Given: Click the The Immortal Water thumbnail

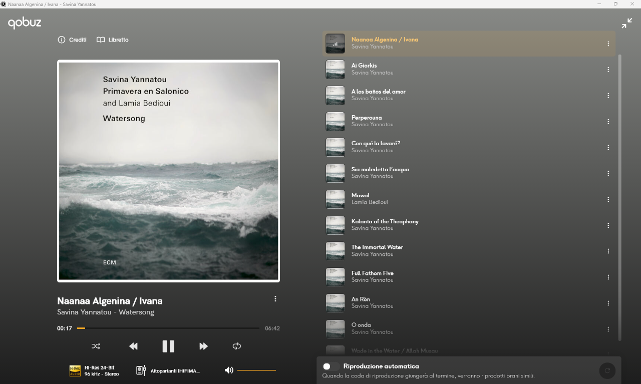Looking at the screenshot, I should click(336, 251).
